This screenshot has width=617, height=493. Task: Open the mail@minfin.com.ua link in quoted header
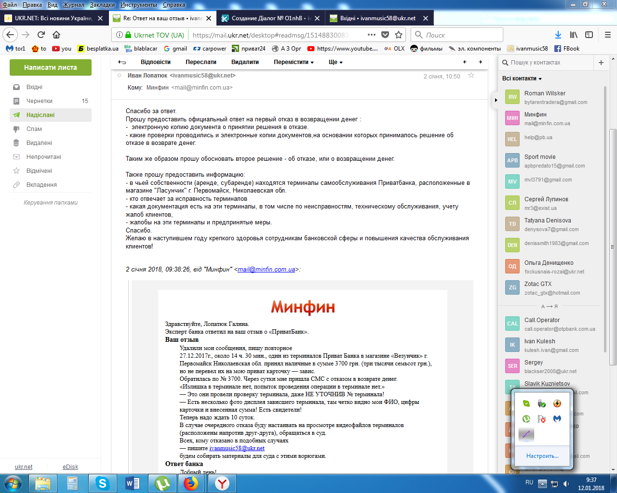point(266,270)
